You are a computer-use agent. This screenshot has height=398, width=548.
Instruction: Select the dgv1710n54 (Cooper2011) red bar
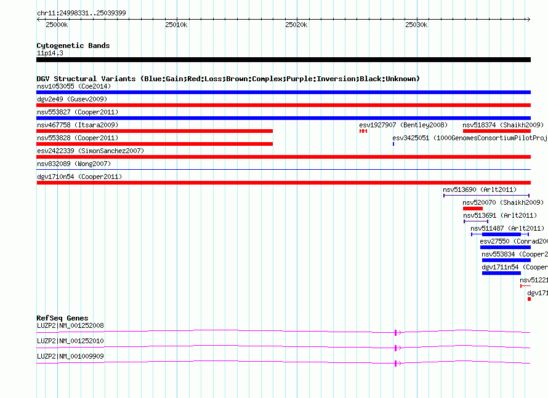(x=283, y=183)
